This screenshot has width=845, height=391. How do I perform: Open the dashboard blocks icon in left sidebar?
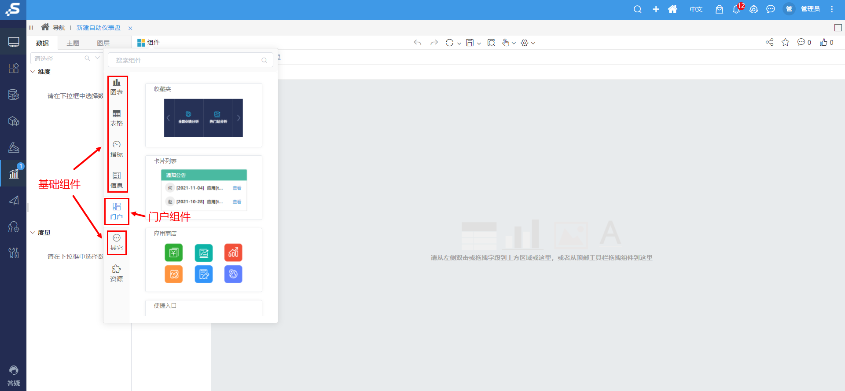tap(14, 68)
